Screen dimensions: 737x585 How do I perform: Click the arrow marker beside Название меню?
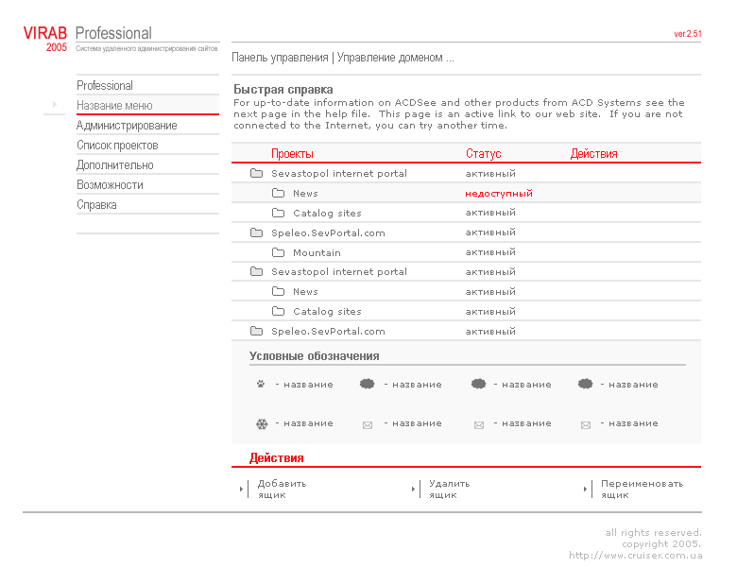[55, 104]
